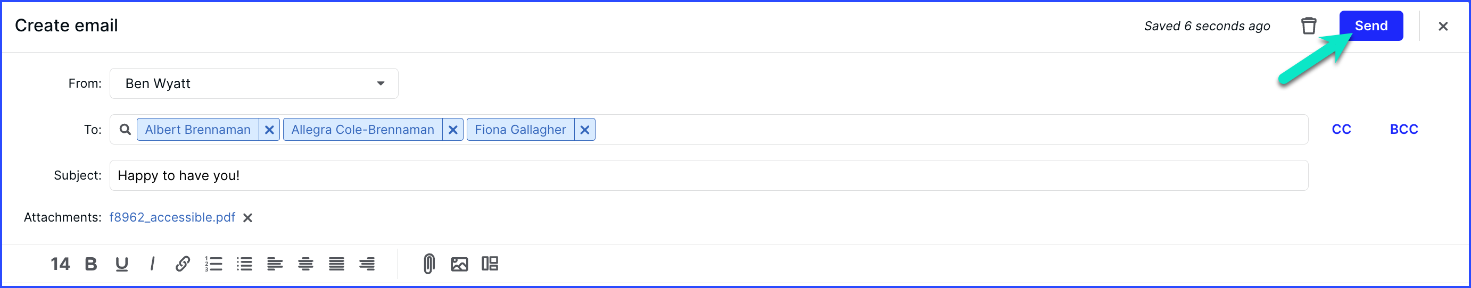
Task: Send the email
Action: (x=1370, y=26)
